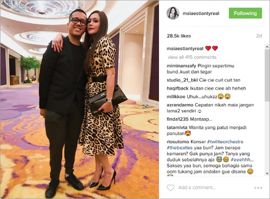
Task: Click the 2d post timestamp
Action: coord(259,36)
